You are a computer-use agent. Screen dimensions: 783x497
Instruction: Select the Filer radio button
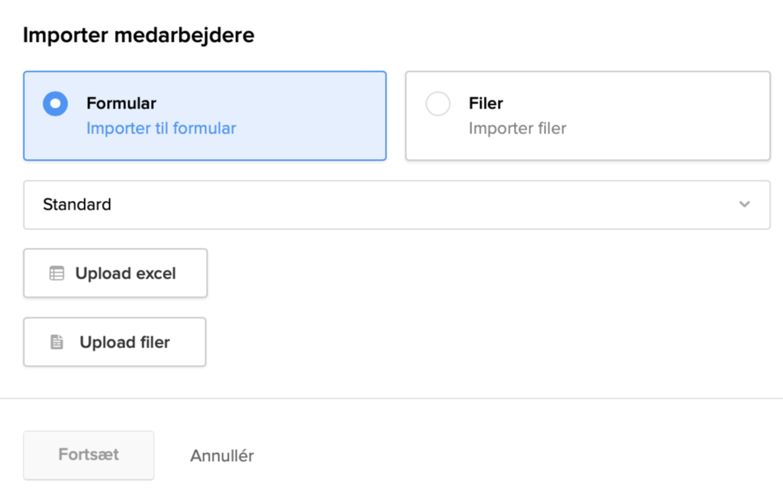point(438,104)
